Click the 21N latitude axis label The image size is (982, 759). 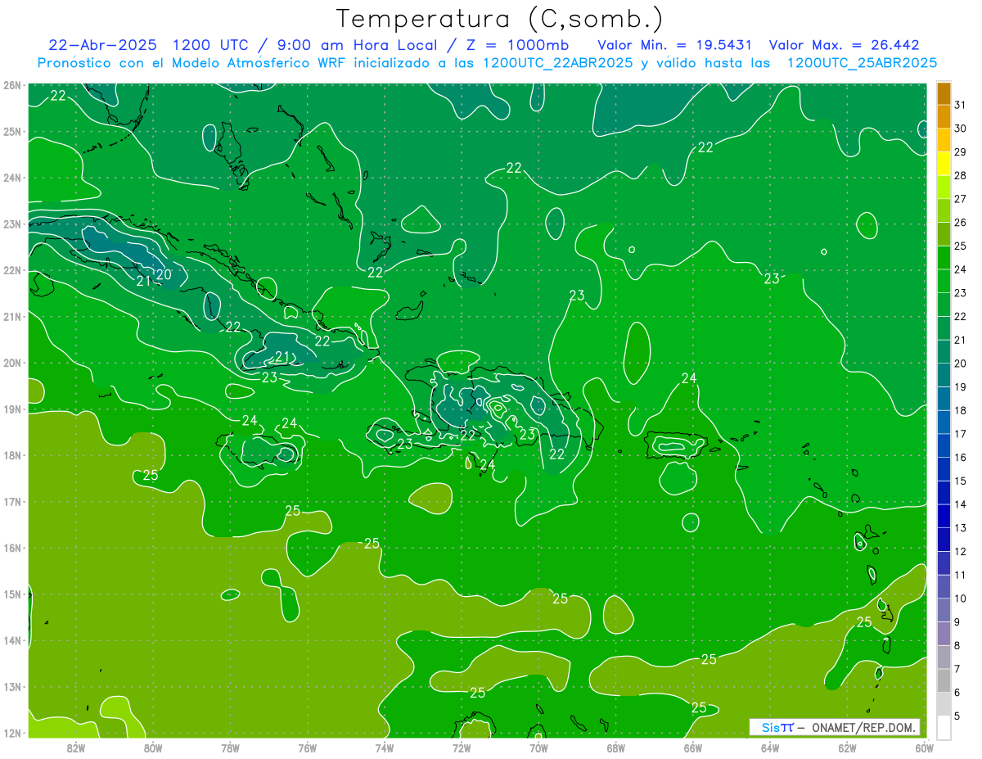click(12, 317)
